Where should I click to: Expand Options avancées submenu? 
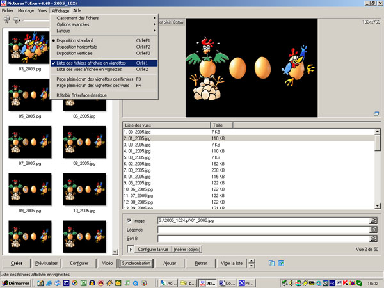coord(104,24)
